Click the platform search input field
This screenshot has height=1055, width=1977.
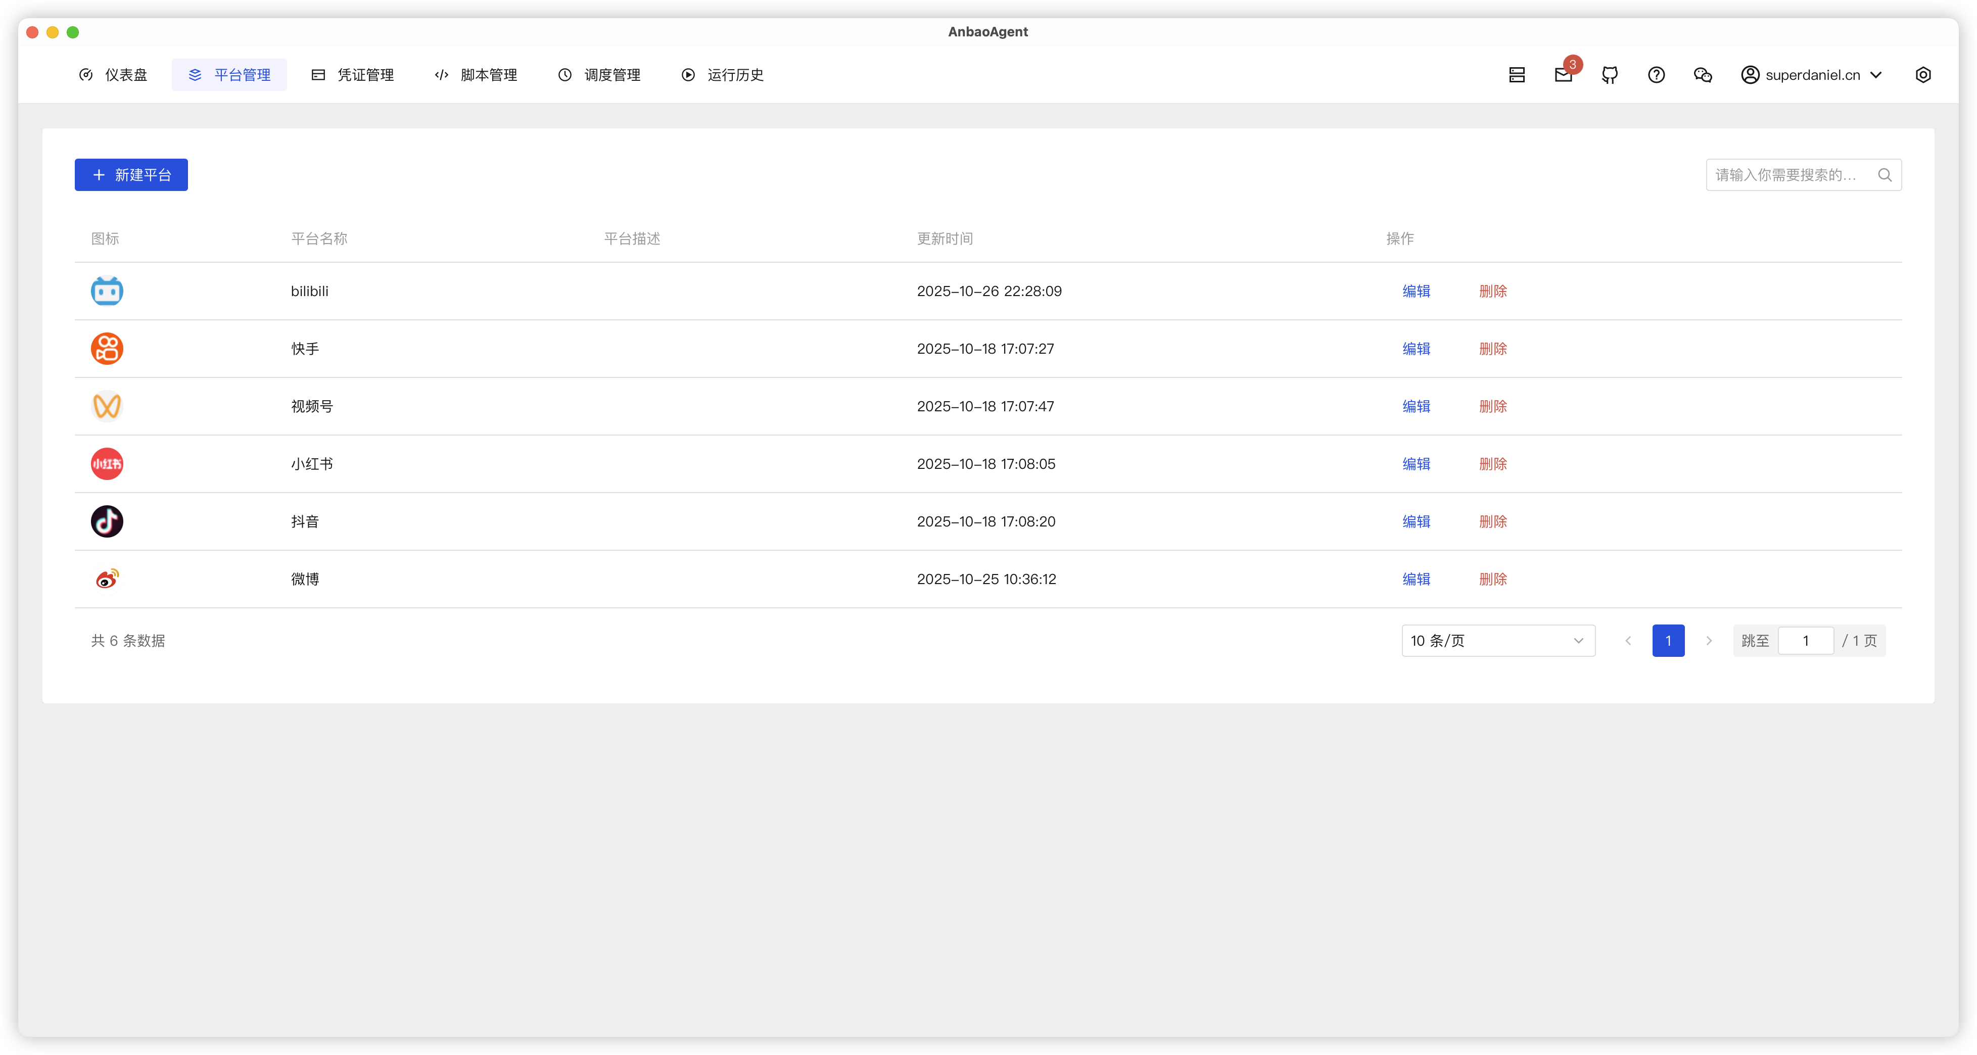click(1788, 175)
